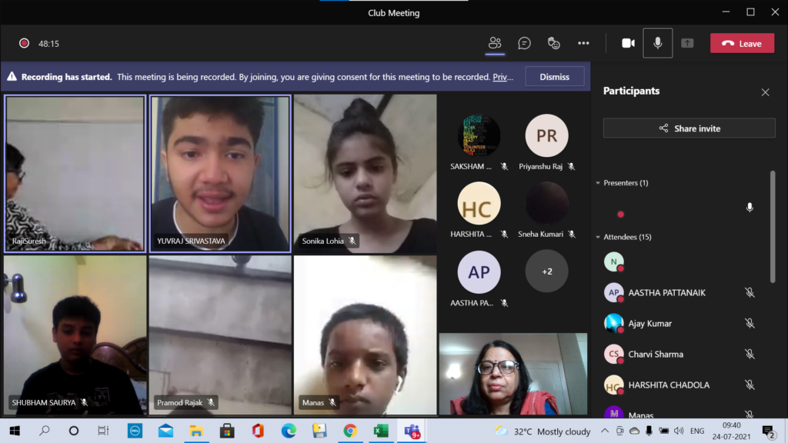Screen dimensions: 788x443
Task: Open File Explorer on the taskbar
Action: (196, 431)
